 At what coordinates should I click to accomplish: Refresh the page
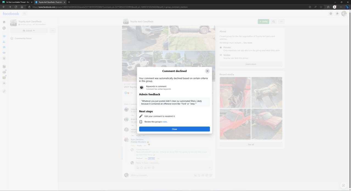point(16,7)
